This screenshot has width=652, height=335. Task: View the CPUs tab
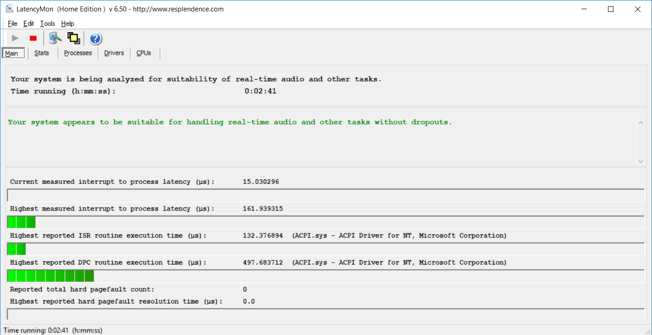(x=144, y=53)
